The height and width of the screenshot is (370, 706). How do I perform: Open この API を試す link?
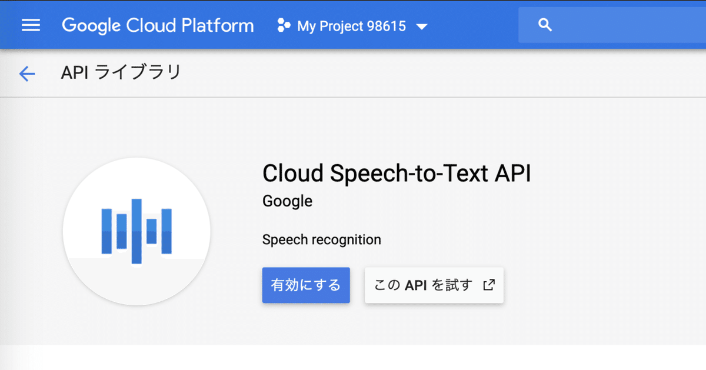tap(434, 285)
